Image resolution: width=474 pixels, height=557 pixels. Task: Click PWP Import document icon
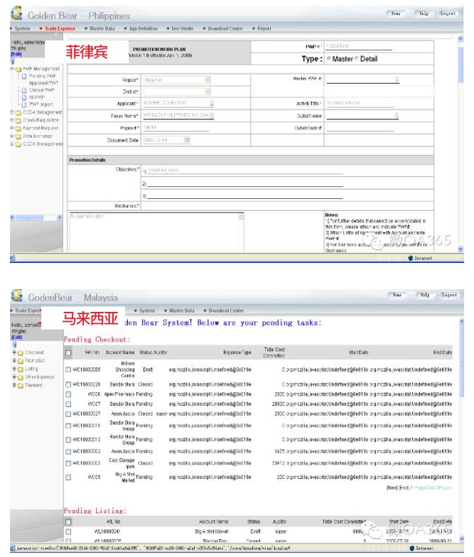click(24, 104)
